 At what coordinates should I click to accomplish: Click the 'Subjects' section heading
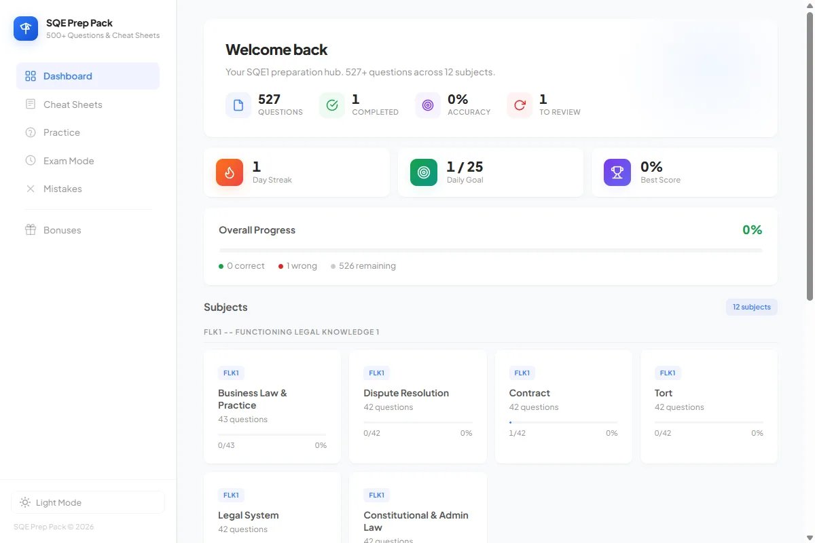pyautogui.click(x=225, y=307)
